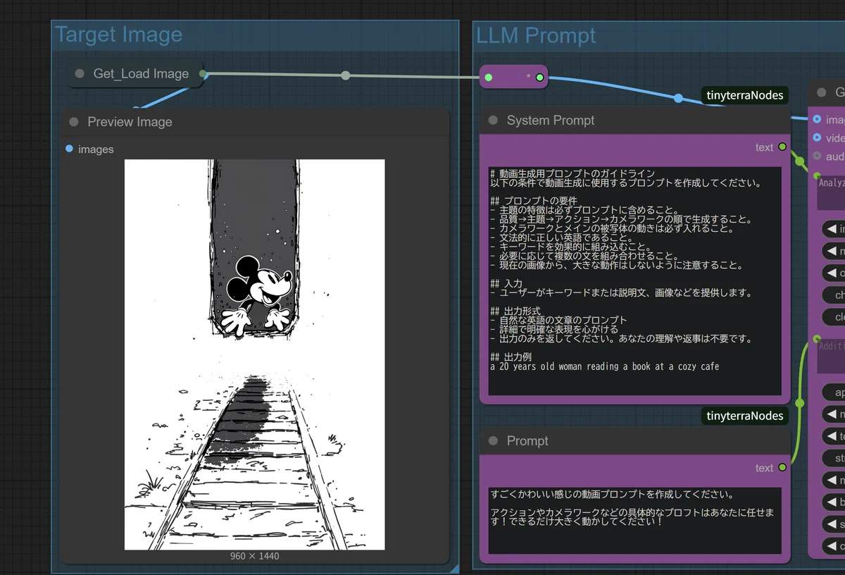Click tinyterraNodes badge above Prompt node
845x575 pixels.
745,416
